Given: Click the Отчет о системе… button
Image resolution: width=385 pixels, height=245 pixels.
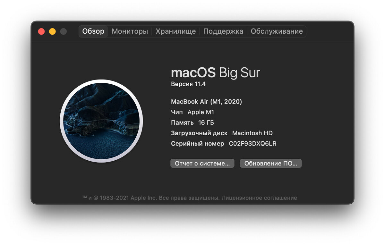Looking at the screenshot, I should (x=202, y=163).
